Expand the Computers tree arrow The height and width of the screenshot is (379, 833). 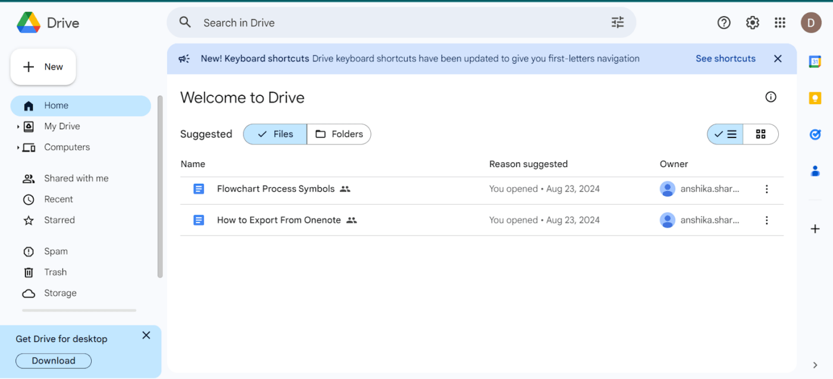pos(18,148)
